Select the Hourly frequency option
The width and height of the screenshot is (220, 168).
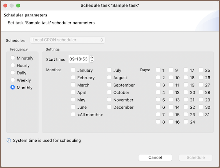coord(13,65)
